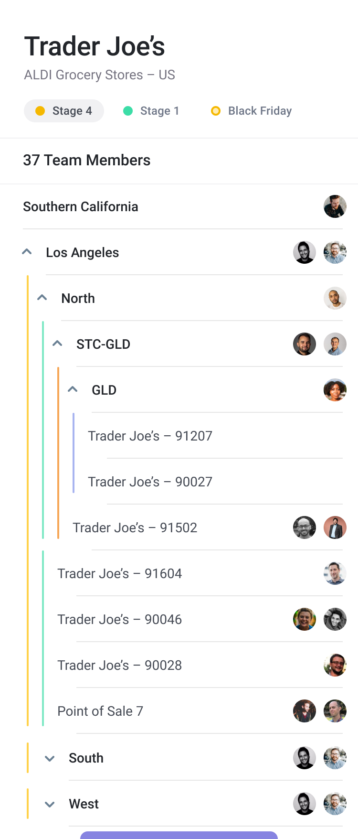
Task: Click avatar next to Trader Joe's – 91604
Action: (x=335, y=573)
